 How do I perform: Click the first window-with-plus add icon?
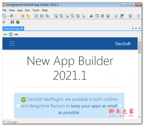click(56, 16)
